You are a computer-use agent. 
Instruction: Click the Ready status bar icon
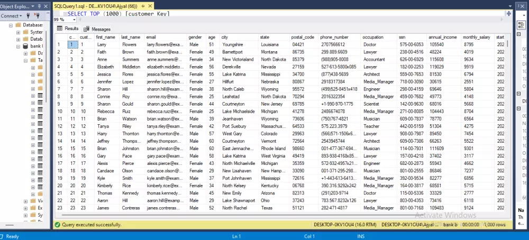[2, 236]
